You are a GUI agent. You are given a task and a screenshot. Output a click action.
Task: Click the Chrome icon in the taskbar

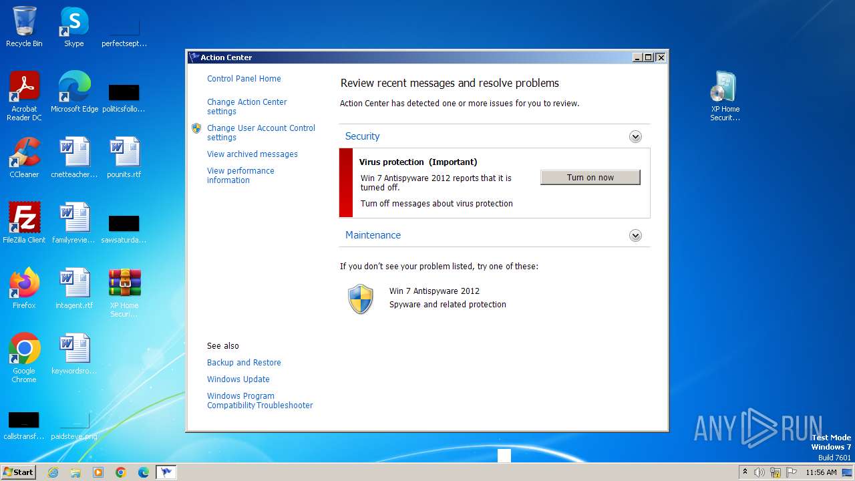pos(121,472)
